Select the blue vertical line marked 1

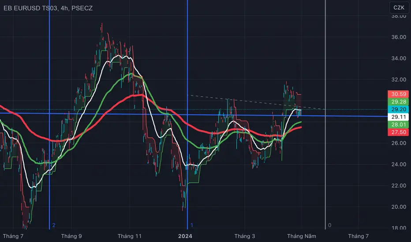[x=187, y=115]
